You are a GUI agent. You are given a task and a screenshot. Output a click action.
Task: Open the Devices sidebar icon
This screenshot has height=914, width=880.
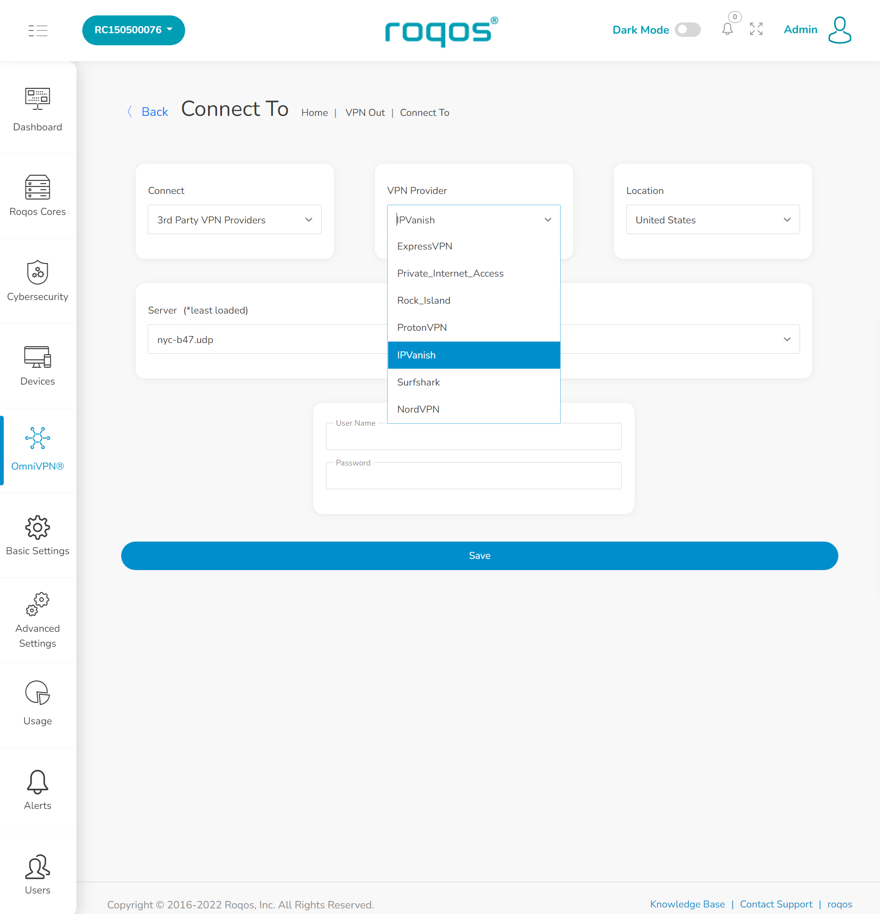[37, 357]
